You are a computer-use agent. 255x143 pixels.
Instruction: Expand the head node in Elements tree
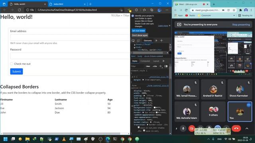click(135, 44)
